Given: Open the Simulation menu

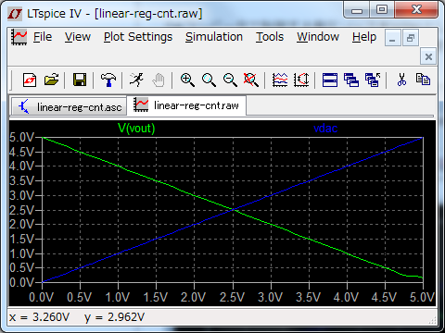Looking at the screenshot, I should coord(214,37).
